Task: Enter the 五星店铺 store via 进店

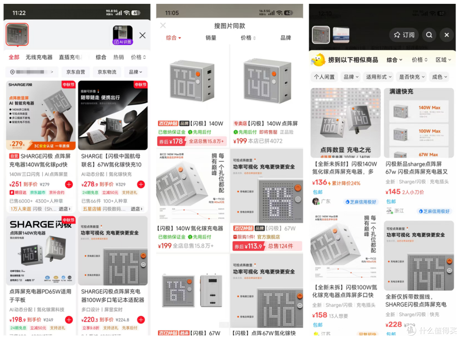Action: [x=137, y=209]
